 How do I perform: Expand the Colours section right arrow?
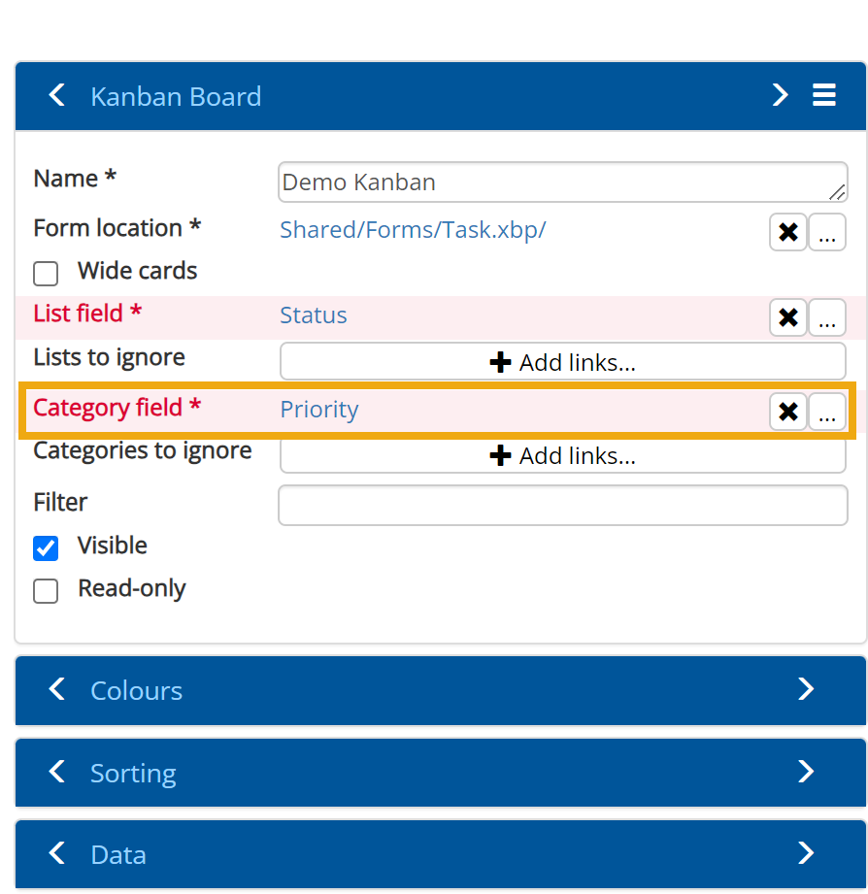coord(805,689)
